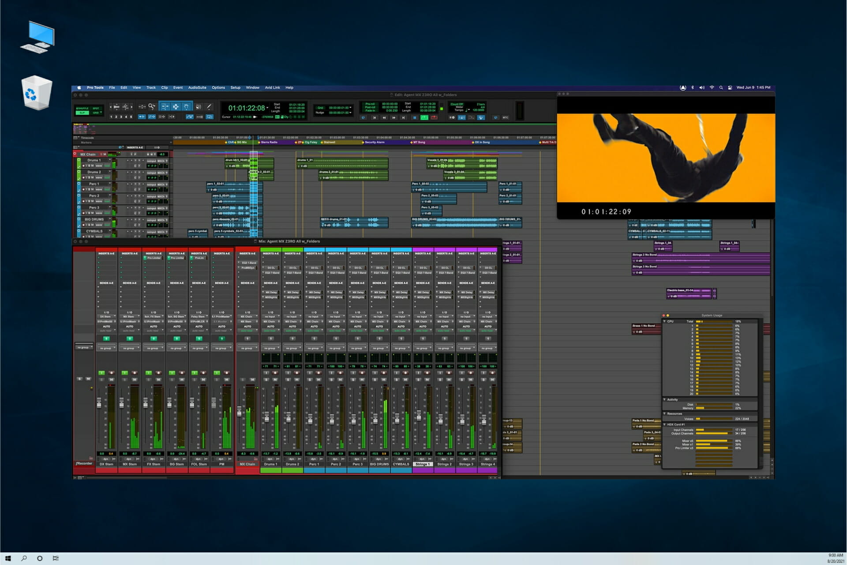Screen dimensions: 847x565
Task: Click the Play transport button
Action: coord(424,117)
